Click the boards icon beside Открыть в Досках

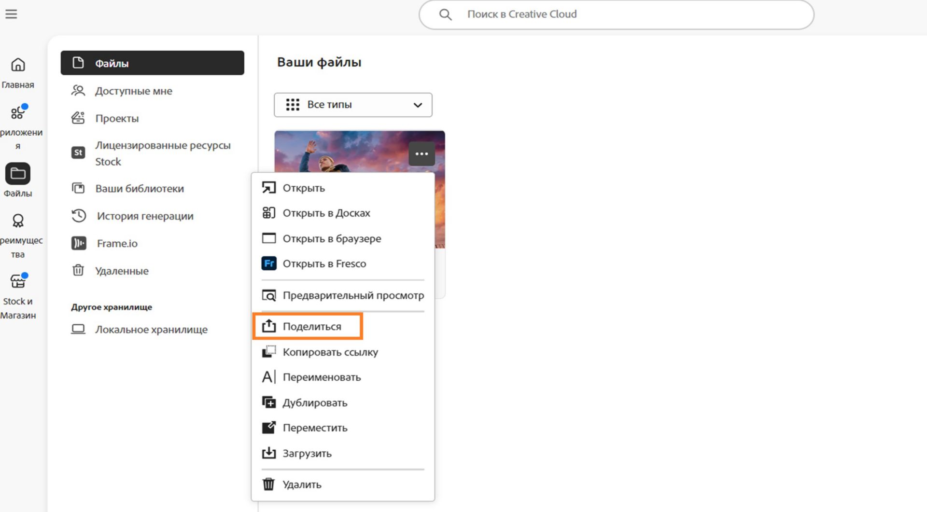269,213
